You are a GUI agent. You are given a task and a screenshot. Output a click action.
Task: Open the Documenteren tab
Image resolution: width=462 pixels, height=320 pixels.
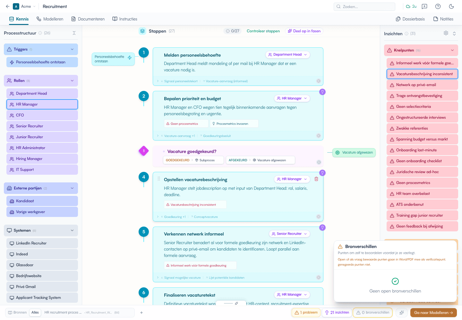[88, 19]
